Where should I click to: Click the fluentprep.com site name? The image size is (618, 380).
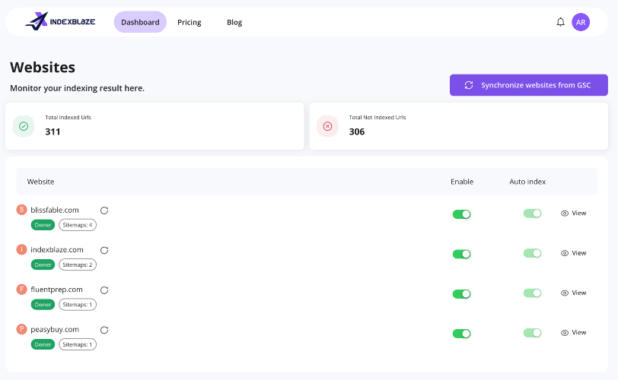57,289
